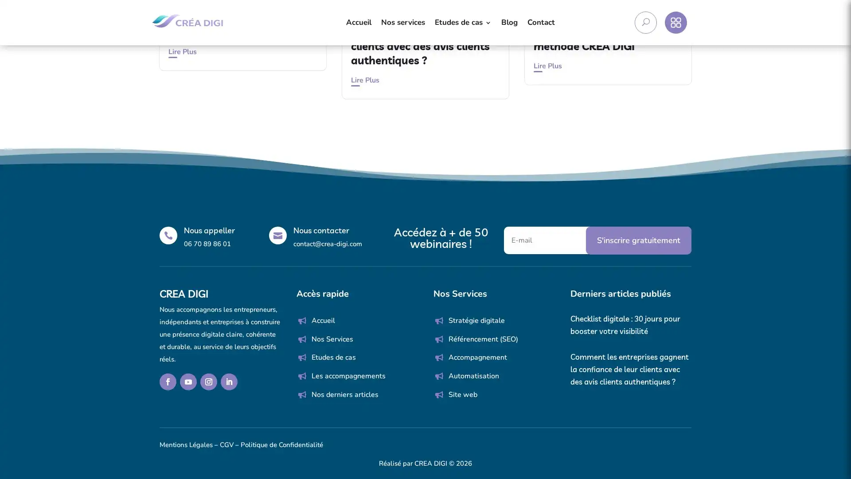
Task: Click the E-mail input field
Action: point(545,240)
